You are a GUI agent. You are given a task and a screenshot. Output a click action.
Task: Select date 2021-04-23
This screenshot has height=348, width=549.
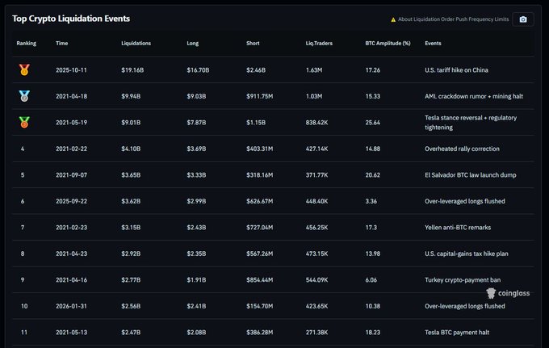[x=71, y=254]
